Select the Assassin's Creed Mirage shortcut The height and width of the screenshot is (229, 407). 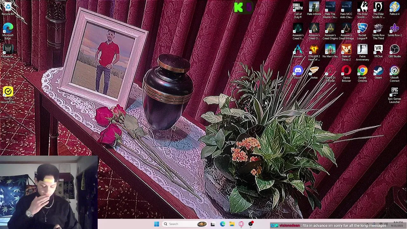346,31
